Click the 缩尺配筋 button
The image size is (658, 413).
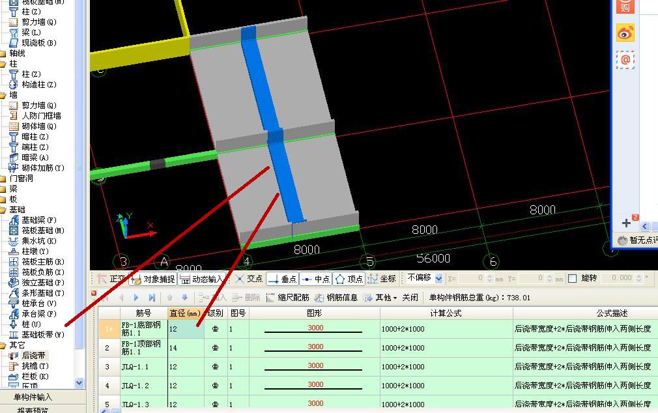(x=288, y=298)
